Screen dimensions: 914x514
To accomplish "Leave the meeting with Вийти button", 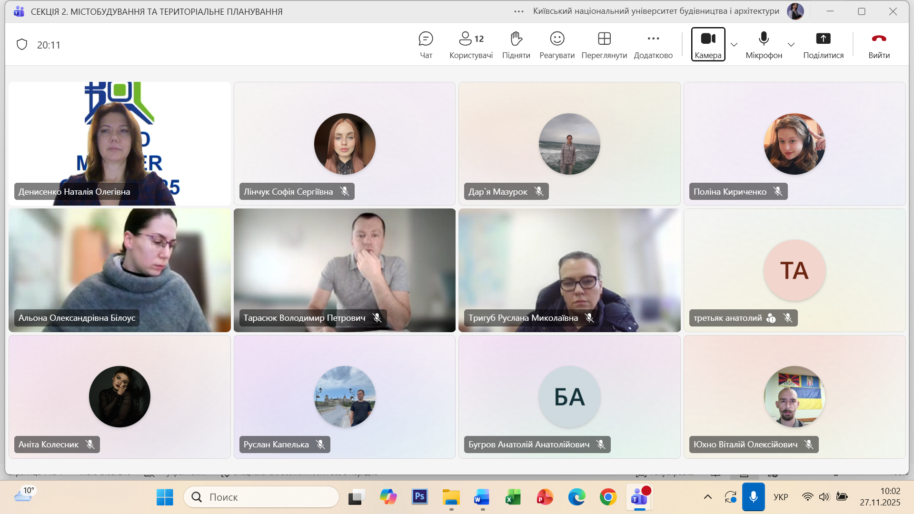I will pos(879,44).
